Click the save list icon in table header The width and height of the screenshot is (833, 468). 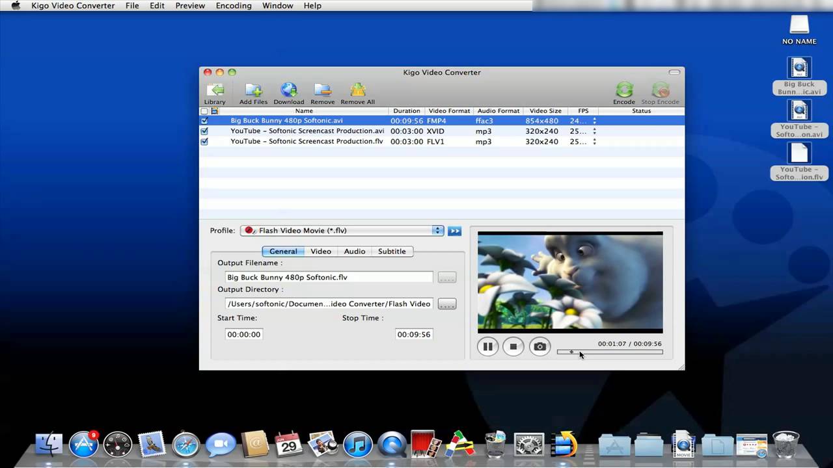(214, 111)
